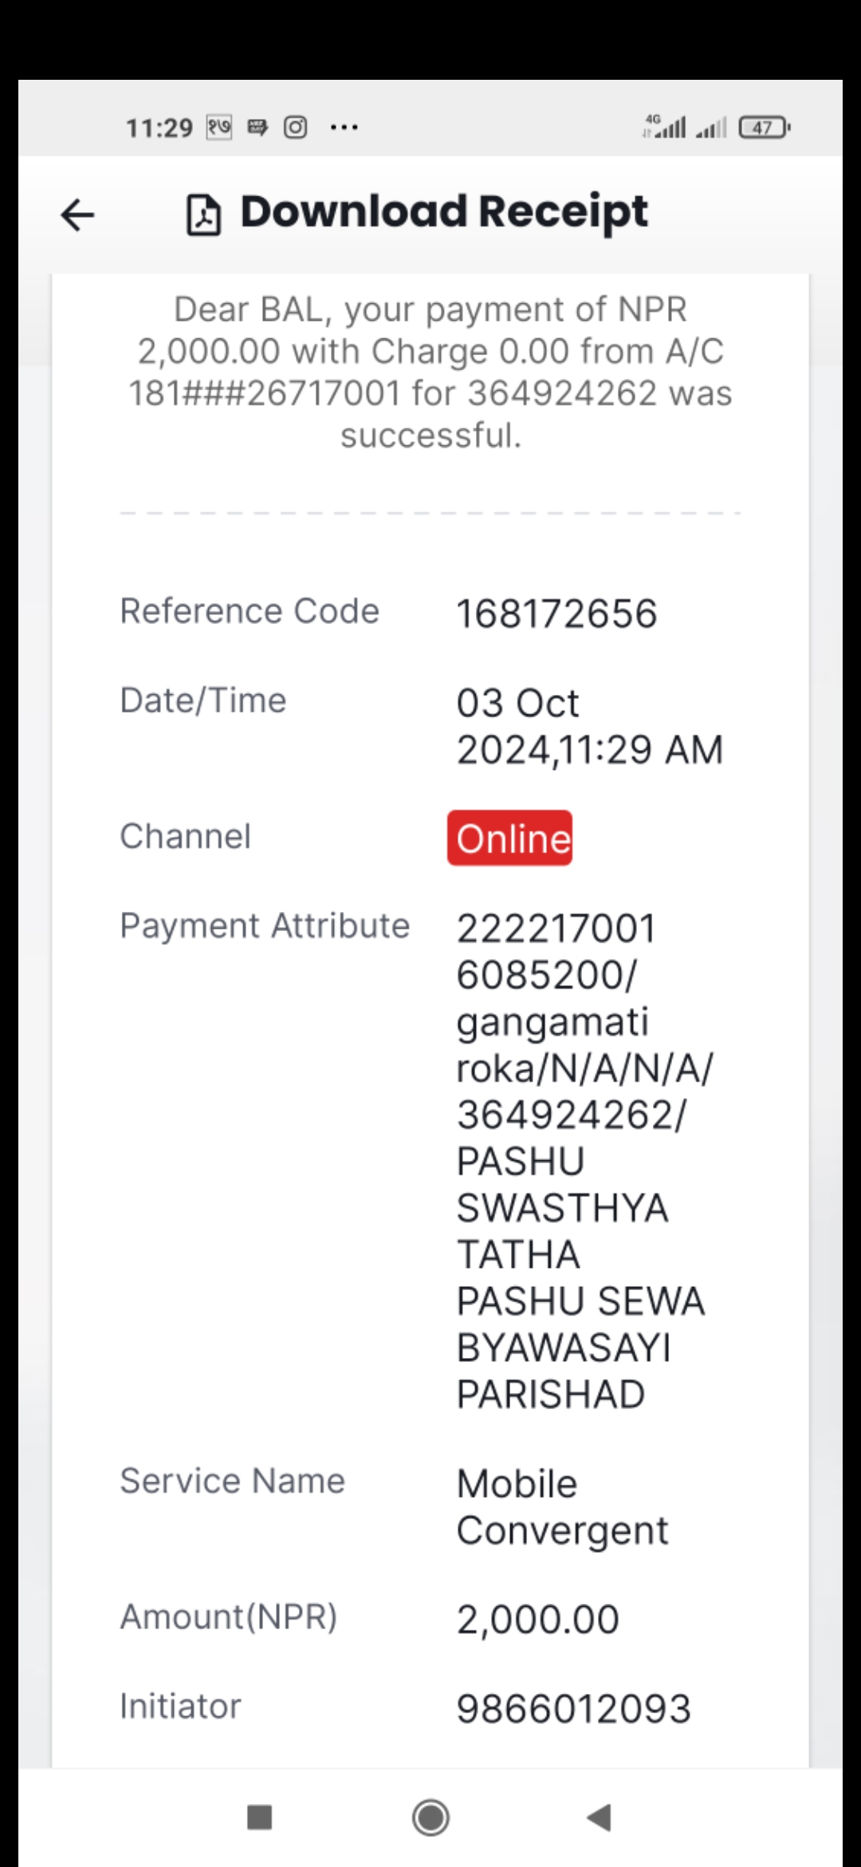Tap the status bar clock showing 11:29

[x=159, y=128]
